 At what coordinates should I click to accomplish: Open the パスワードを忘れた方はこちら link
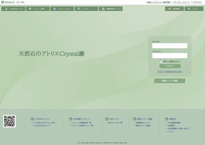click(170, 72)
